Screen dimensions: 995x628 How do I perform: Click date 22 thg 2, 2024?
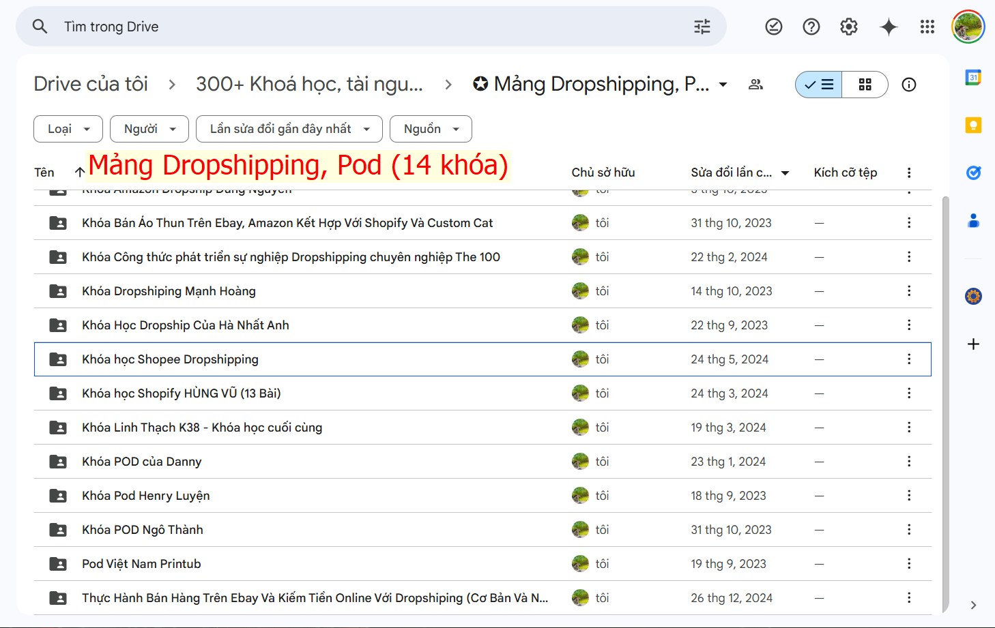(x=729, y=257)
